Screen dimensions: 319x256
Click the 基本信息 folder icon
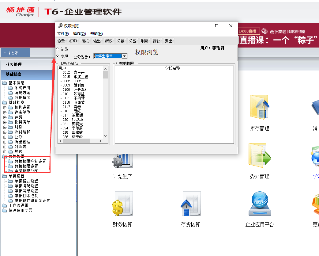coord(5,83)
